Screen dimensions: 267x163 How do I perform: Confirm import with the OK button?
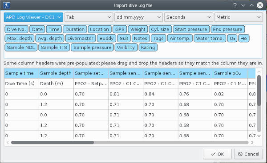click(217, 154)
